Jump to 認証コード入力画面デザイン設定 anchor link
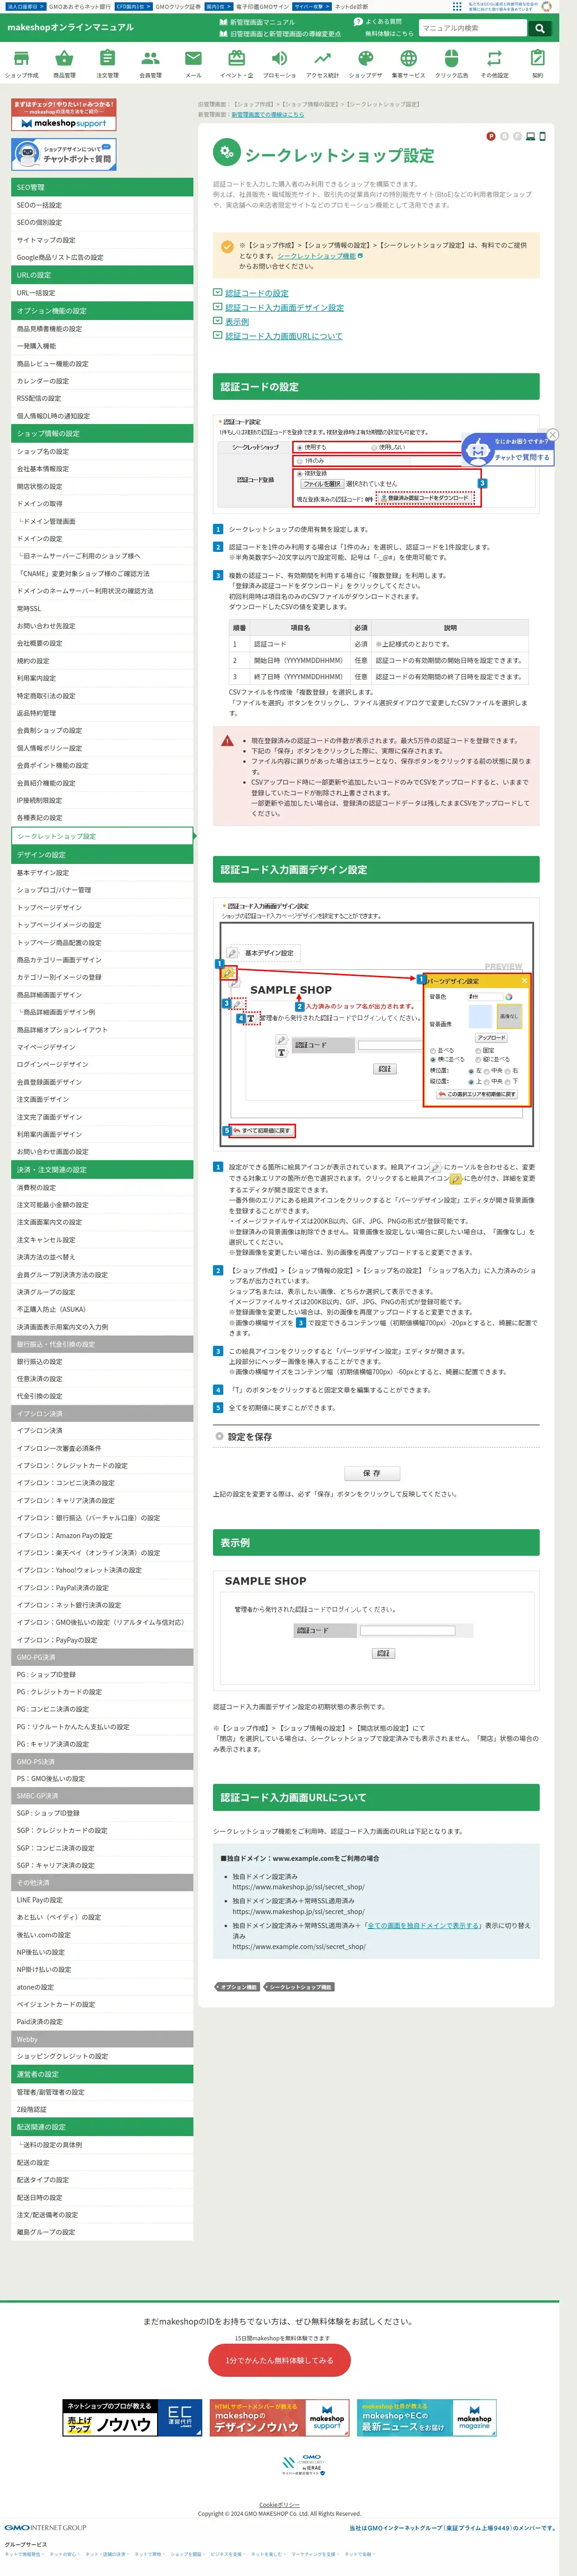The width and height of the screenshot is (577, 2576). tap(284, 307)
